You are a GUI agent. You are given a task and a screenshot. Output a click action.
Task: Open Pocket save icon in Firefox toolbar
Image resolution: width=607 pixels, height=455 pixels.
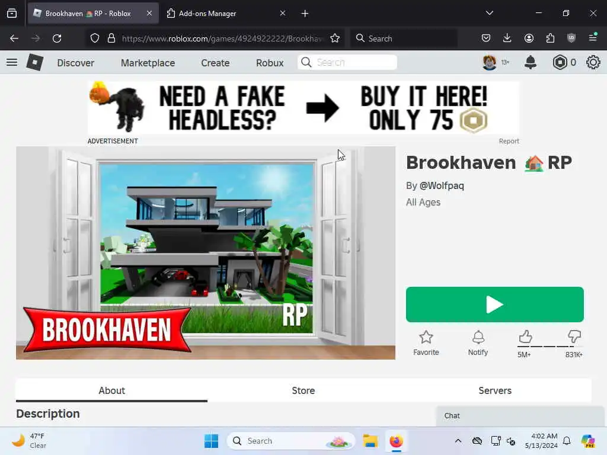[x=486, y=38]
